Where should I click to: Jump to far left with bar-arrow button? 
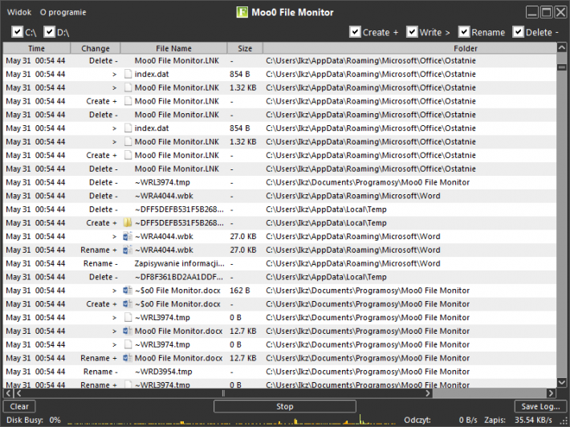coord(9,393)
